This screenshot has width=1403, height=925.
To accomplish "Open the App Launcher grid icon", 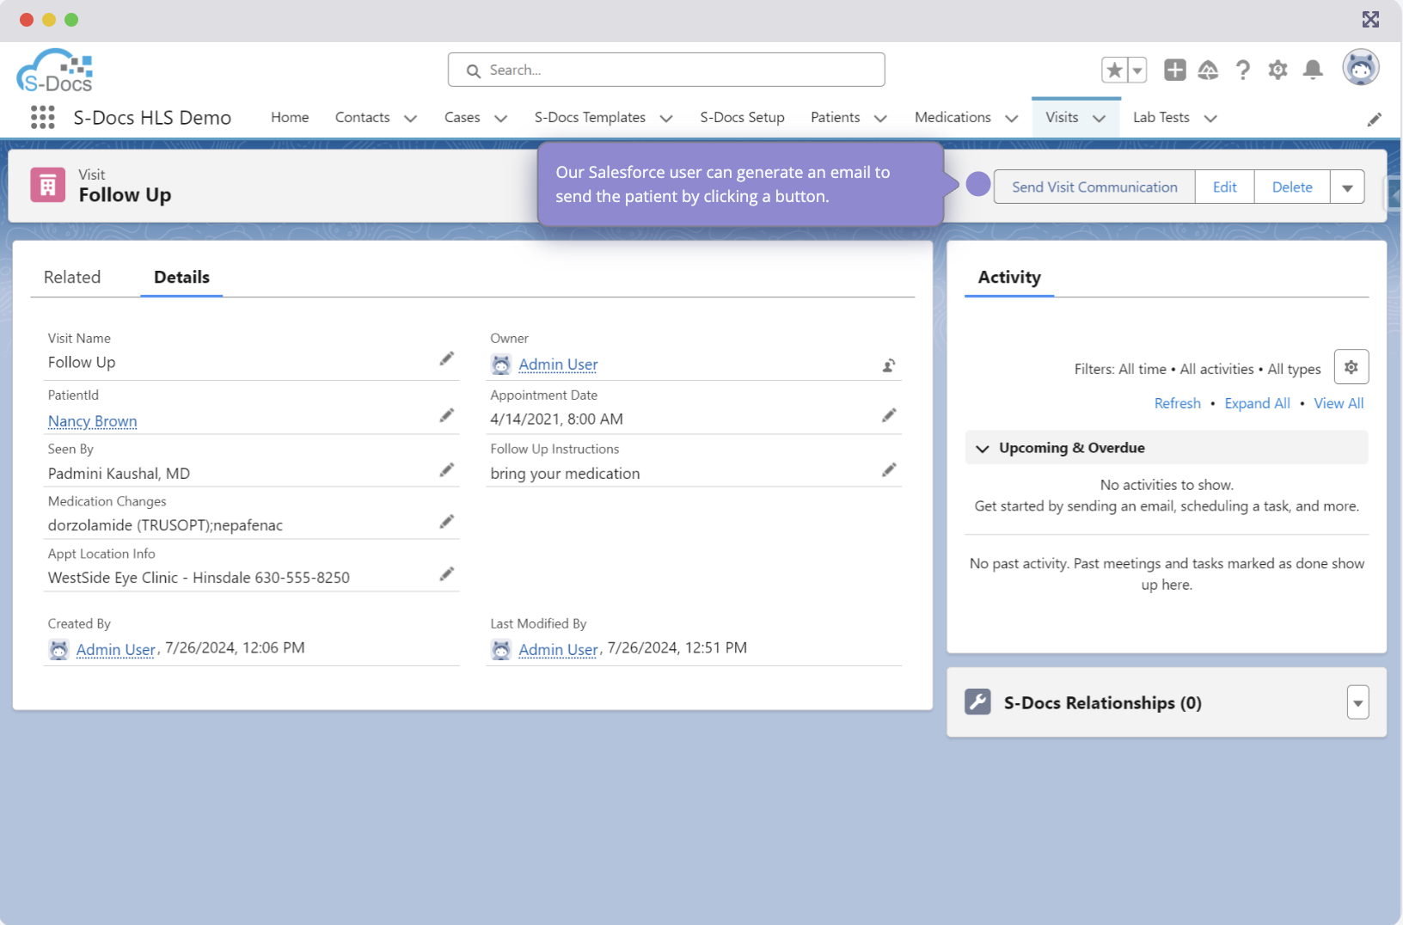I will coord(42,117).
